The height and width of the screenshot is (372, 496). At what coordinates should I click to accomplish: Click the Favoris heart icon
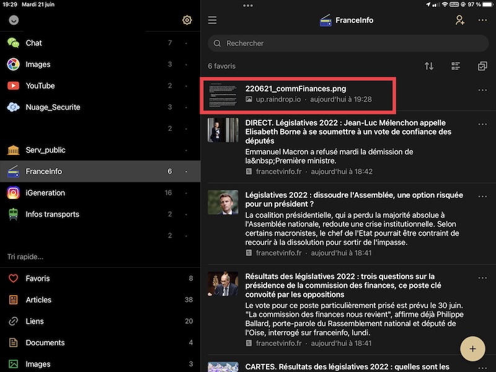pos(13,278)
